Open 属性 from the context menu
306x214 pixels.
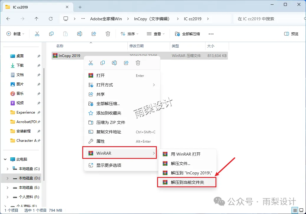[122, 141]
